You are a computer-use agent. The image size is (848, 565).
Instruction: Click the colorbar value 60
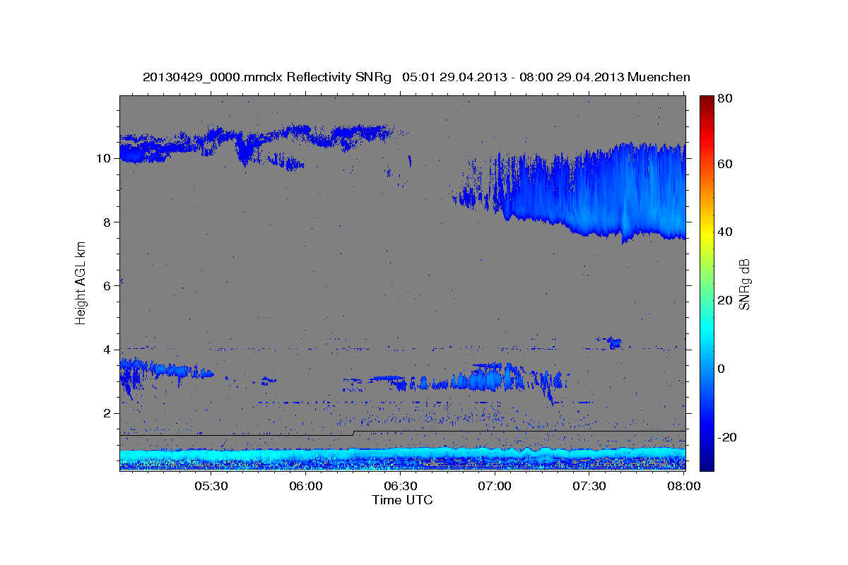point(726,164)
